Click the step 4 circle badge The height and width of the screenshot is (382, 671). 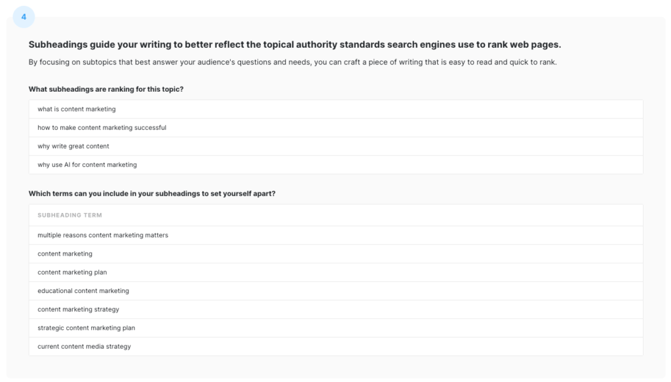click(x=24, y=17)
